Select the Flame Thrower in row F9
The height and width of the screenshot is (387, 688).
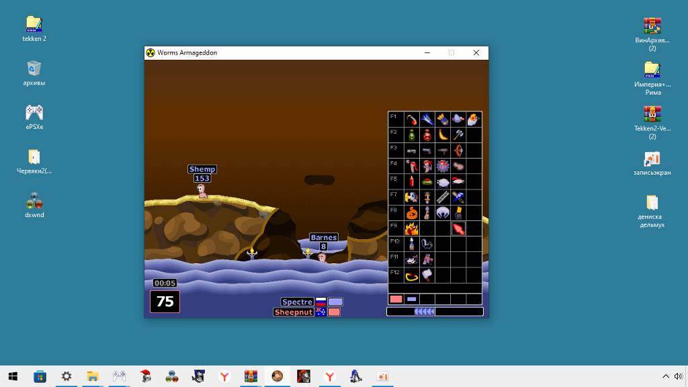tap(412, 228)
